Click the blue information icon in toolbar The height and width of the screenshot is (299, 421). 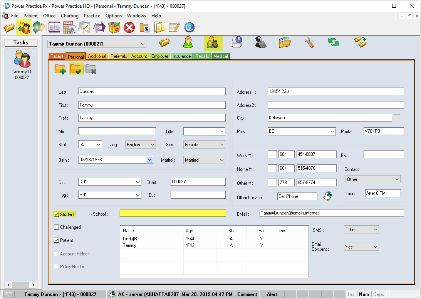(189, 27)
